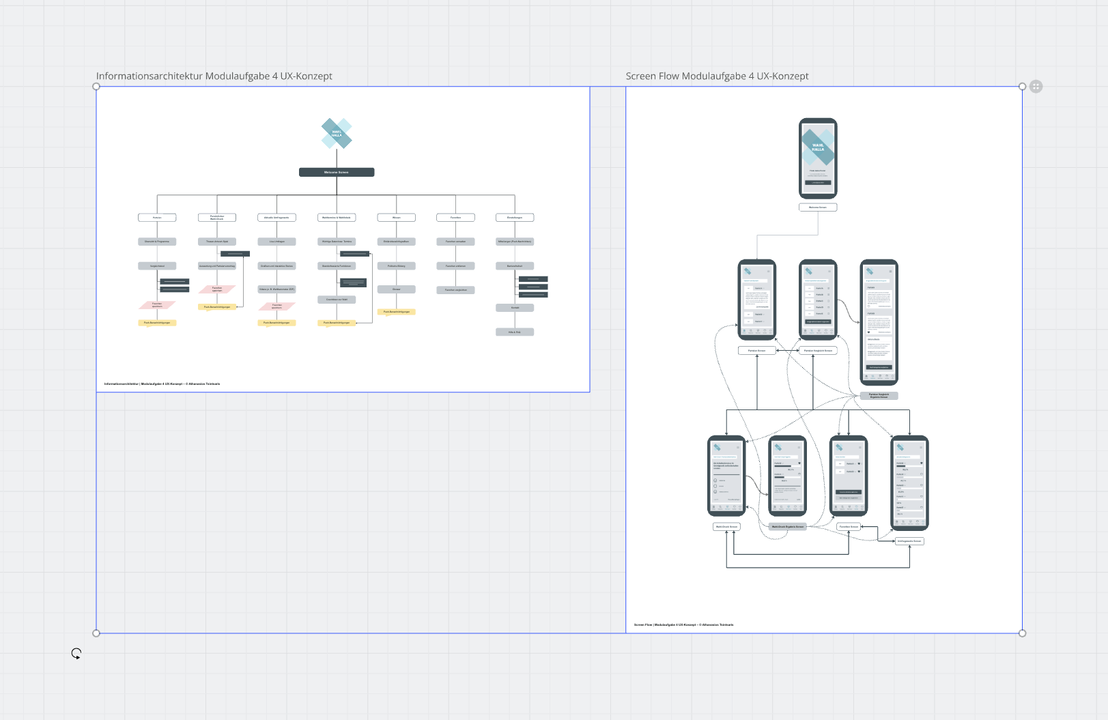Select the Wahltermine & Wahllokale node
This screenshot has width=1108, height=720.
click(337, 218)
